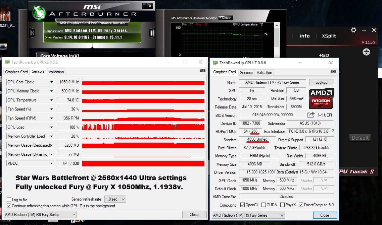Expand the GPU Core Clock sensor dropdown
Image resolution: width=382 pixels, height=225 pixels.
[x=51, y=82]
